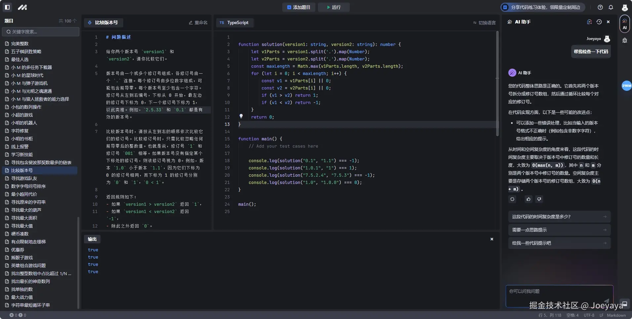
Task: Open the debug bug icon in right rail
Action: click(625, 40)
